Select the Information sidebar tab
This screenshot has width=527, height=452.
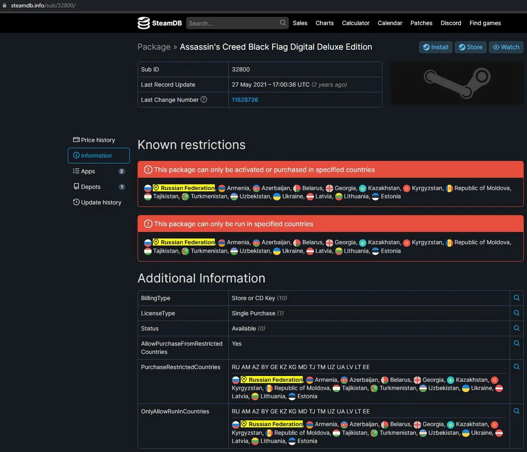pyautogui.click(x=99, y=156)
